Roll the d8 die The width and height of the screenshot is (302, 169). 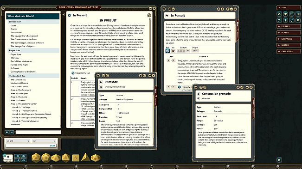pos(66,158)
